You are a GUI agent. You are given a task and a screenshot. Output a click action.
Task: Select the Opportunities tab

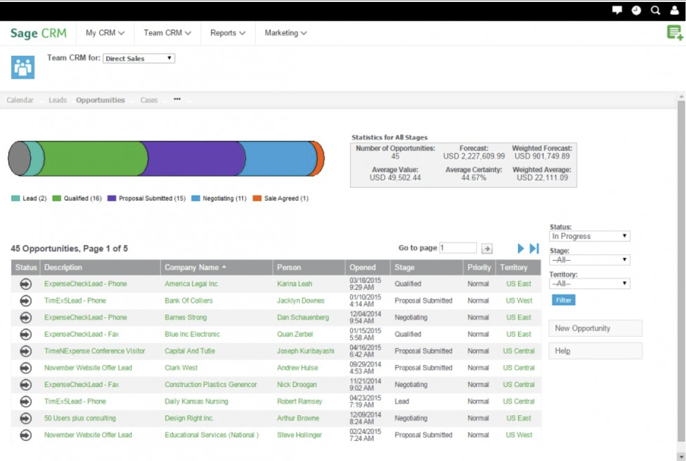100,100
